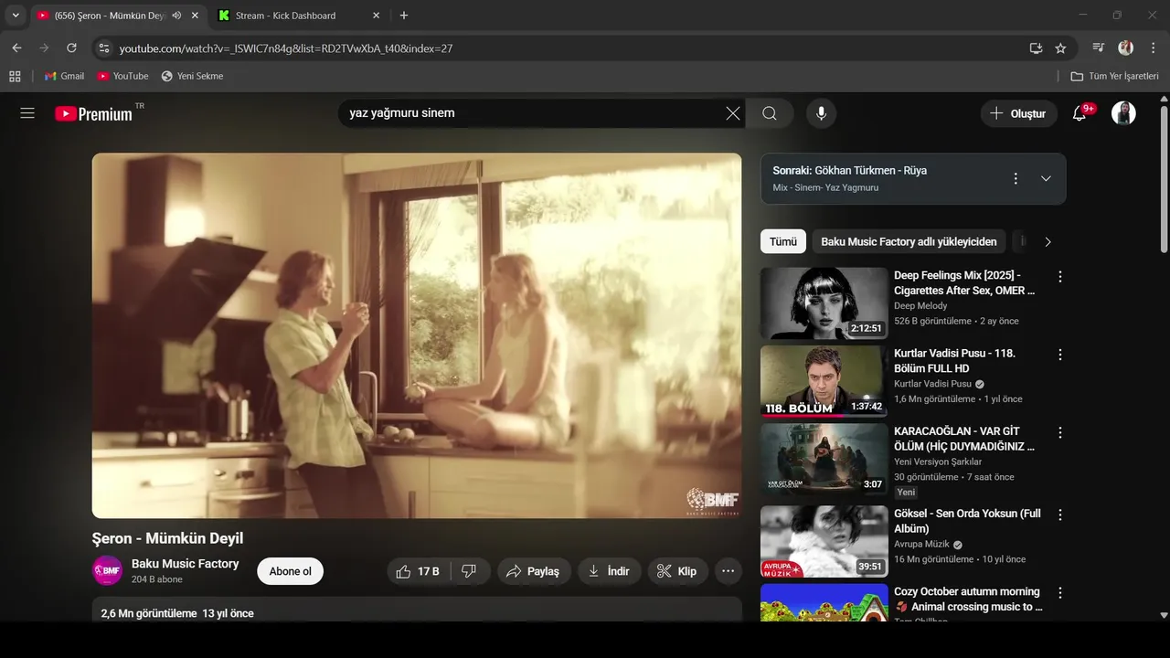Viewport: 1170px width, 658px height.
Task: Open YouTube bookmark
Action: [122, 76]
